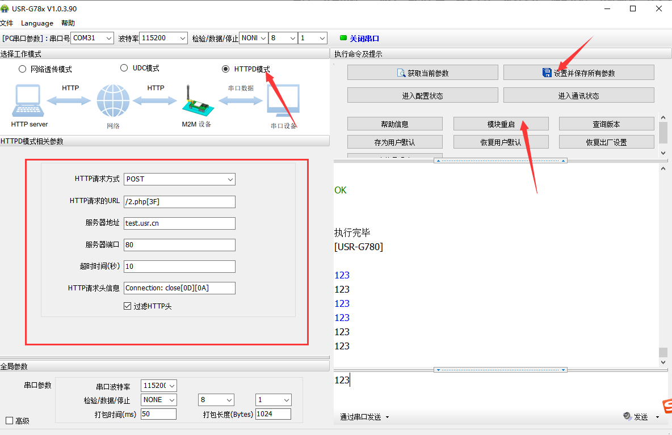Select the UDC模式 radio button
This screenshot has width=672, height=435.
124,68
